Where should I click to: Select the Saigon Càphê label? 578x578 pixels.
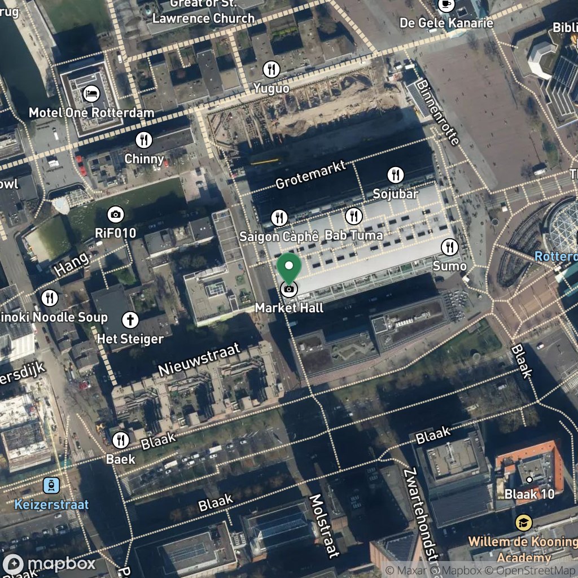click(x=279, y=237)
